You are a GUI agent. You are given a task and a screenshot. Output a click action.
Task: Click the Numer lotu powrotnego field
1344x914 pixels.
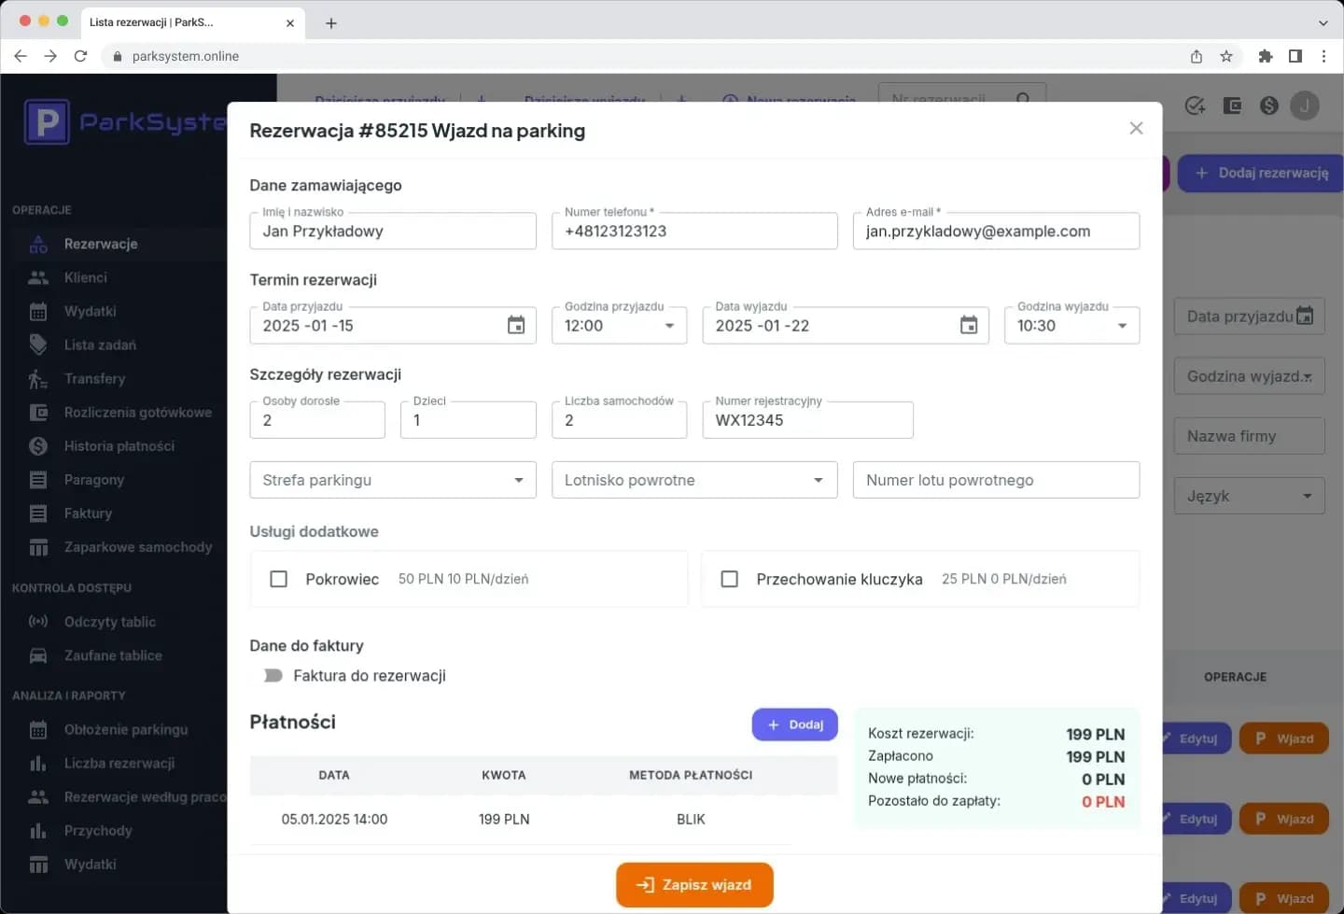[996, 480]
